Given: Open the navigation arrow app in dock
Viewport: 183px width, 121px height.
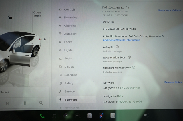Looking at the screenshot, I should (x=101, y=116).
